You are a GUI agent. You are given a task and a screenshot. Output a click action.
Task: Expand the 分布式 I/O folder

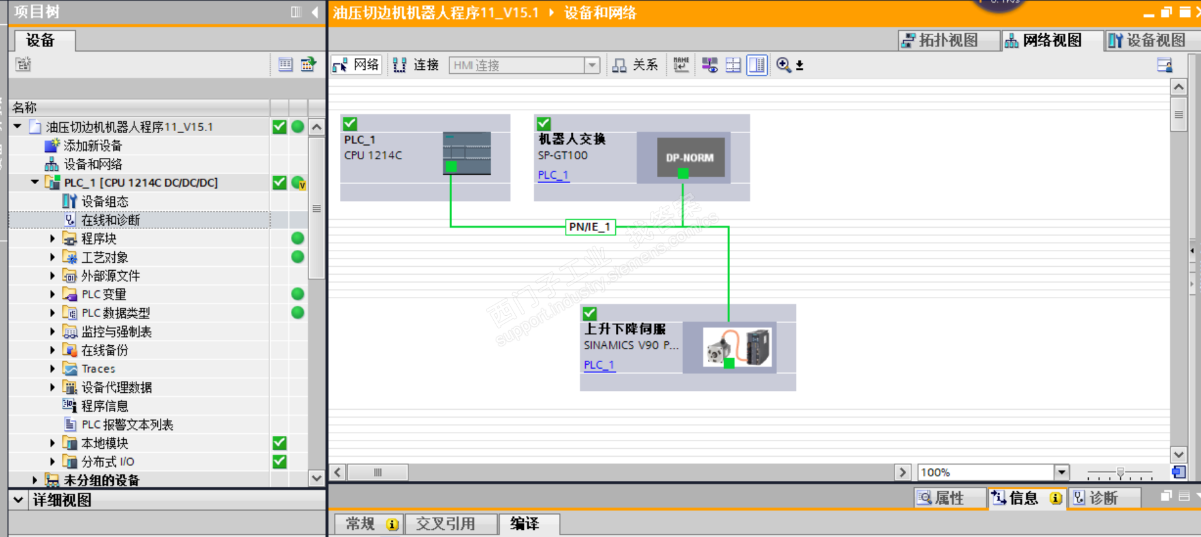point(52,462)
